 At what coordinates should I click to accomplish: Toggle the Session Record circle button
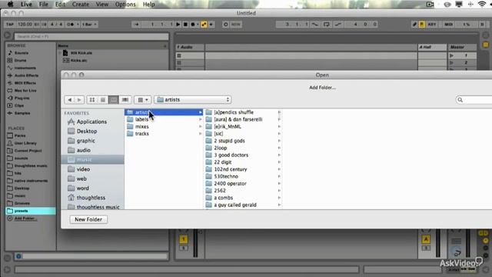coord(225,24)
